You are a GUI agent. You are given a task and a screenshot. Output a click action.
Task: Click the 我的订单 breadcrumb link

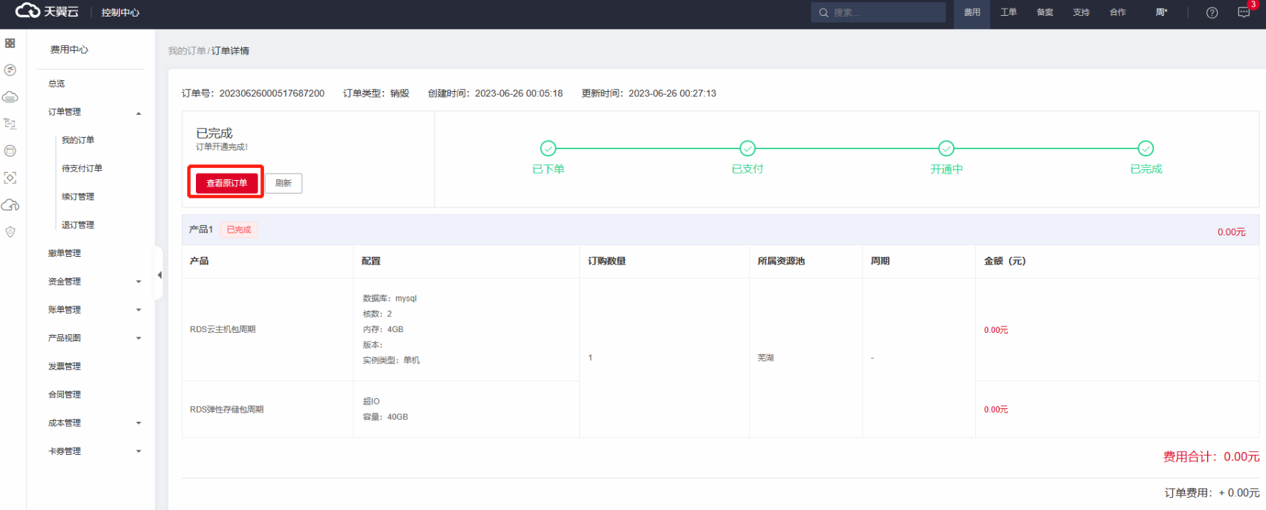tap(187, 51)
